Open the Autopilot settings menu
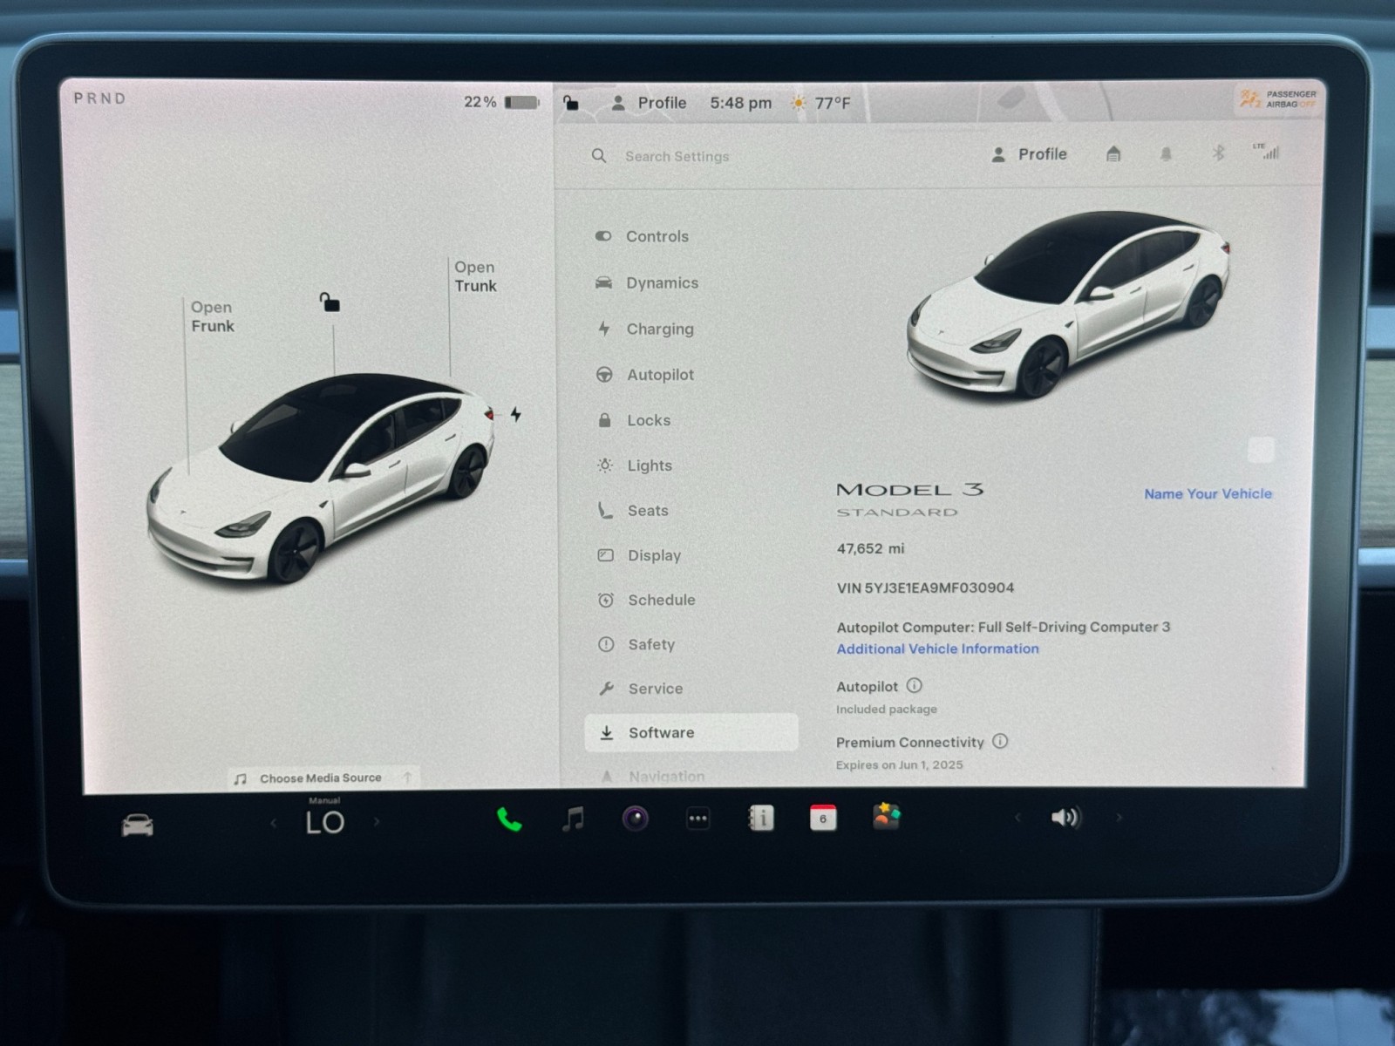 coord(645,375)
